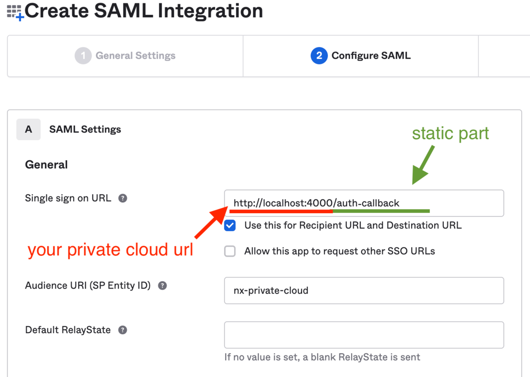Screen dimensions: 530x377
Task: Click the grayed step 1 circle
Action: click(83, 55)
